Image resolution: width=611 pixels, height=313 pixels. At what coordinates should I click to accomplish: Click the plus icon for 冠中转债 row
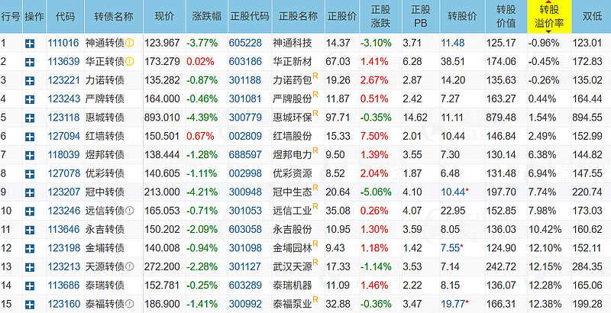(30, 192)
